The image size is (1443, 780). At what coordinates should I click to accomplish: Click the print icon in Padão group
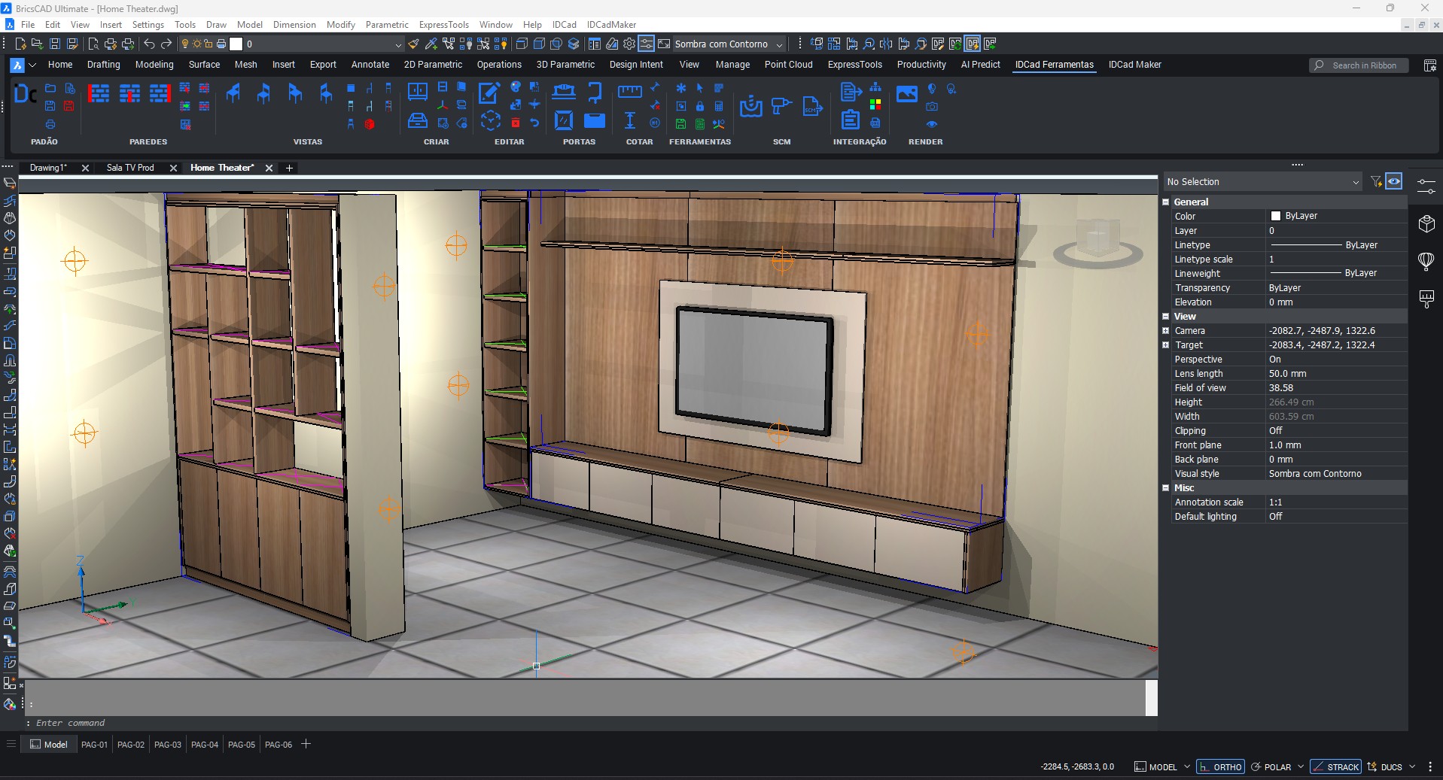50,124
